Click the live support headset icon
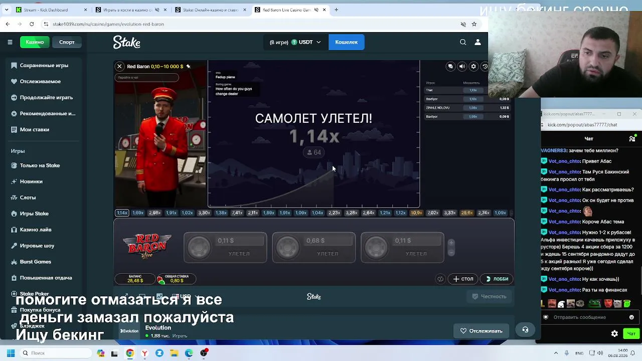The image size is (642, 361). click(x=525, y=330)
